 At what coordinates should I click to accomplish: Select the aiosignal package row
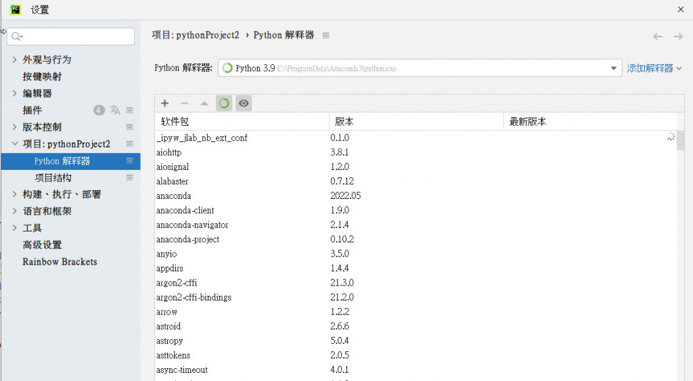(x=416, y=167)
